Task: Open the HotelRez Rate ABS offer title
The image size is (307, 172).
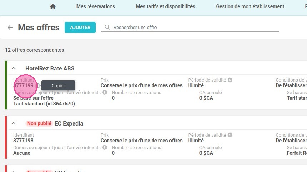Action: (50, 68)
